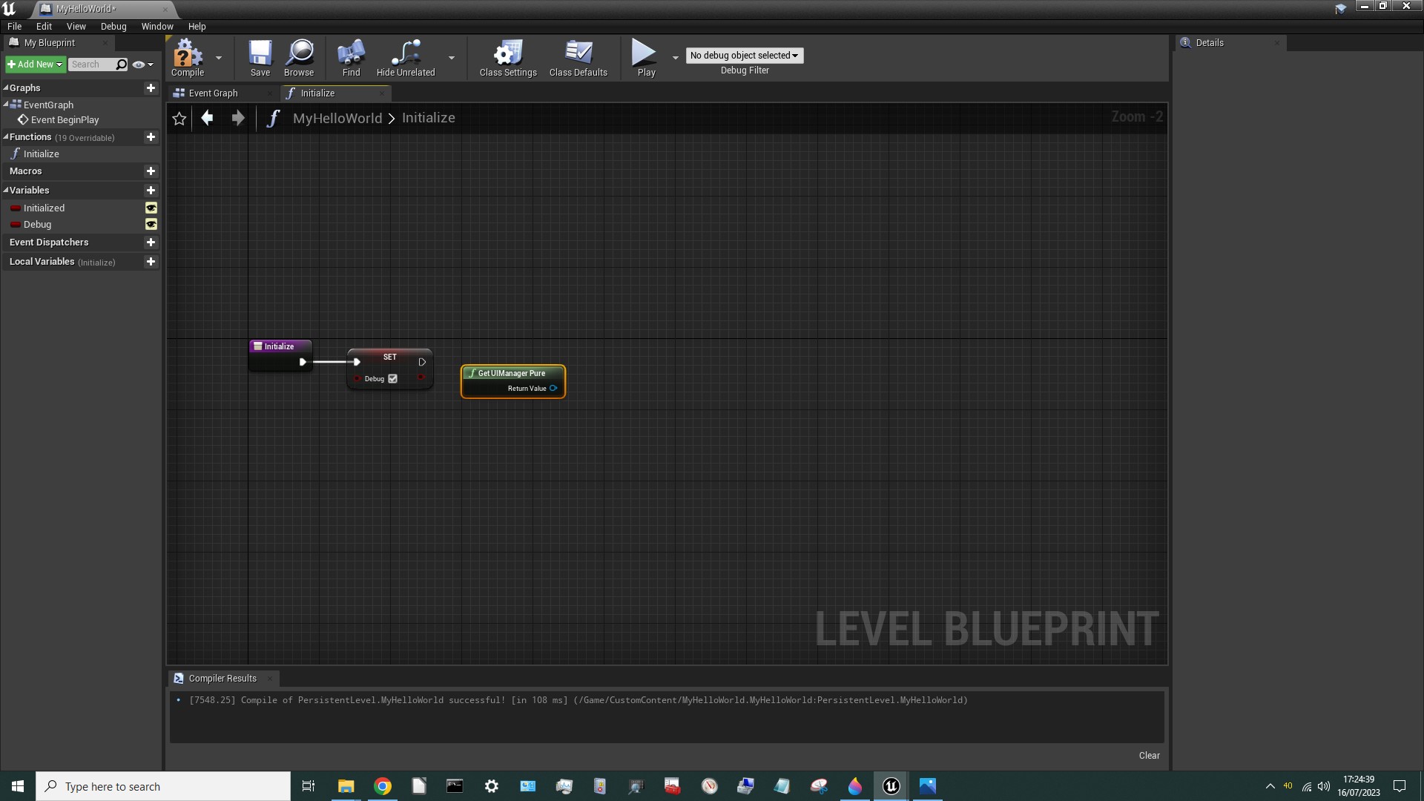
Task: Select the Debug variable in Variables
Action: [x=37, y=225]
